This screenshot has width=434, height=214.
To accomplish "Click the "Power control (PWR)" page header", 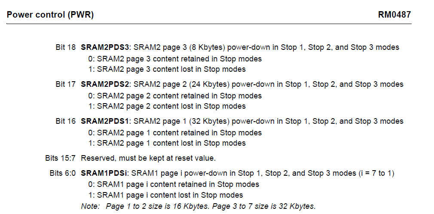I will (x=50, y=15).
